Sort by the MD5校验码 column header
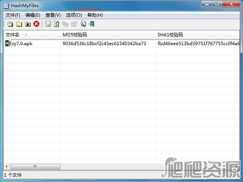 click(x=108, y=35)
